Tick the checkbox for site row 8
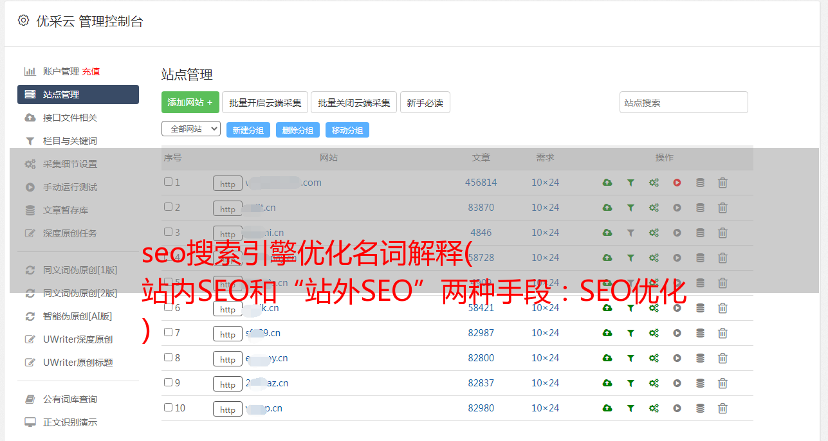The width and height of the screenshot is (828, 441). pos(168,357)
